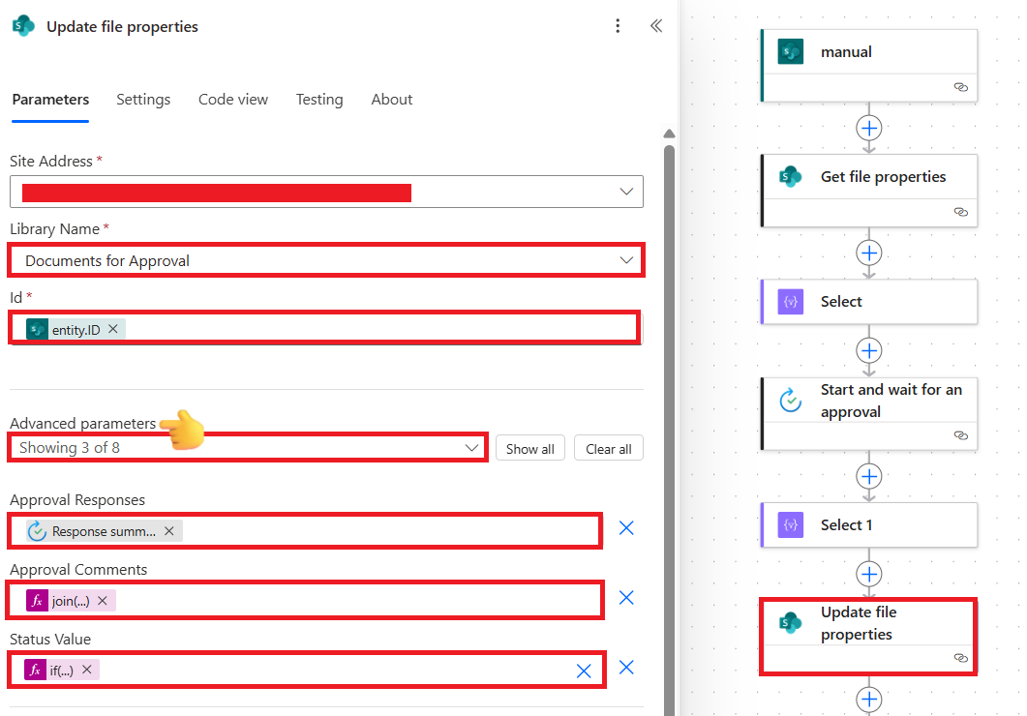Click the SharePoint icon on the manual card
The image size is (1027, 716).
click(791, 51)
